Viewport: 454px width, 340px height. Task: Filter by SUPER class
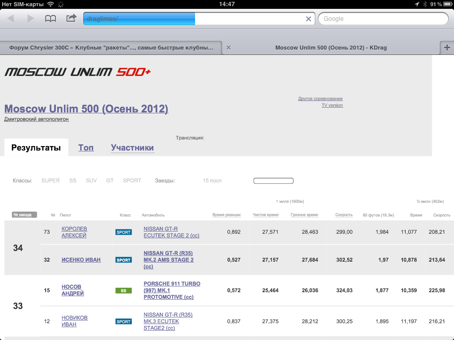tap(51, 181)
